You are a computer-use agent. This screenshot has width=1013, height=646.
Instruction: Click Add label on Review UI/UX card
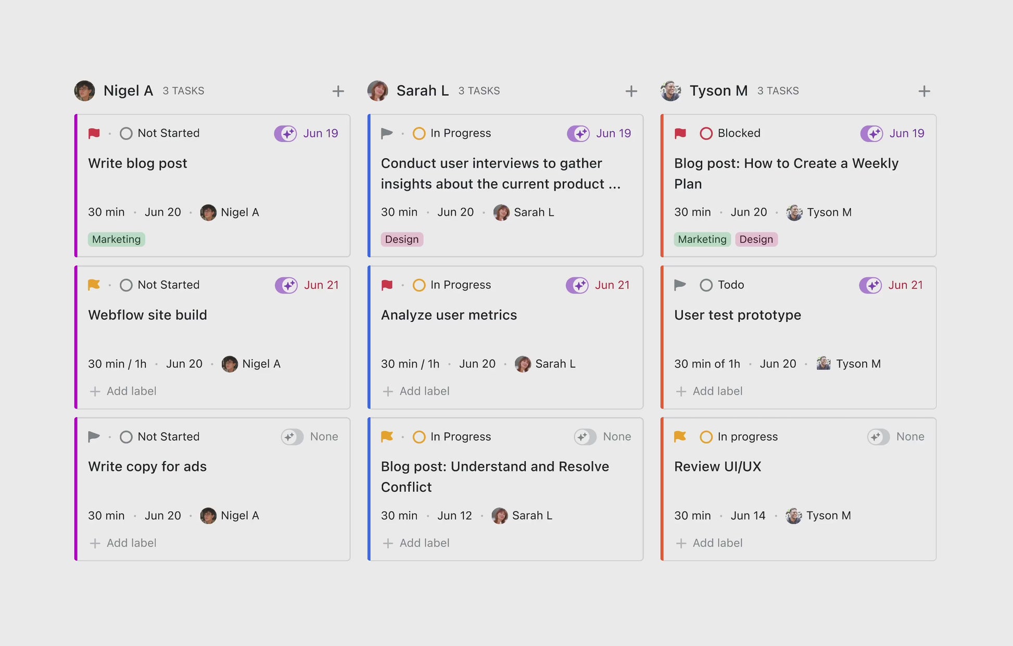tap(710, 543)
